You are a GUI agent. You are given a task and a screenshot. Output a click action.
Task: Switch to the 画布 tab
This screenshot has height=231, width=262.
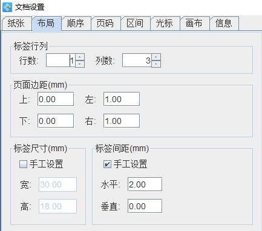[x=195, y=24]
